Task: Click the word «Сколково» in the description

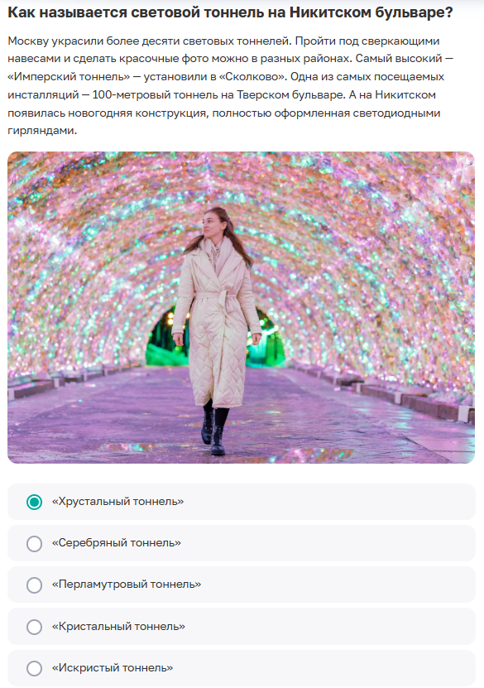Action: pos(252,77)
